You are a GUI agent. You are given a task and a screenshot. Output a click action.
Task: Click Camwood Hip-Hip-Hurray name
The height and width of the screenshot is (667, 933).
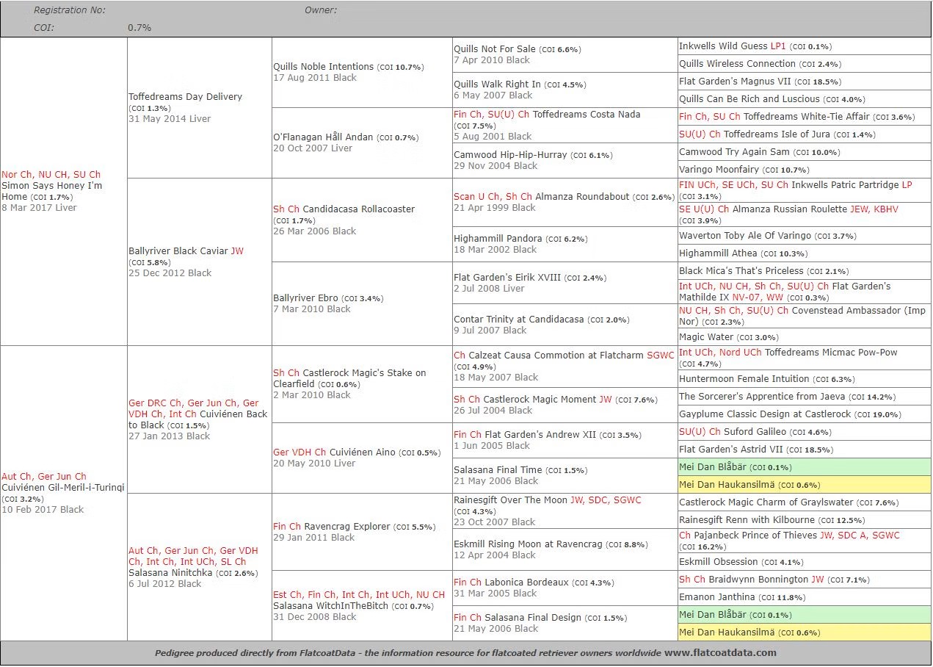510,154
